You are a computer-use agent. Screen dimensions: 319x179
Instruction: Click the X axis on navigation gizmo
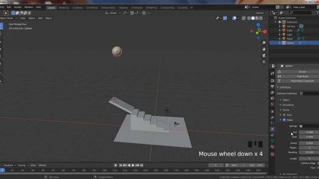coord(265,31)
